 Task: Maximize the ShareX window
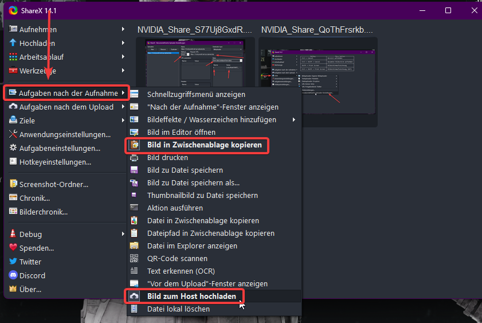click(x=448, y=10)
